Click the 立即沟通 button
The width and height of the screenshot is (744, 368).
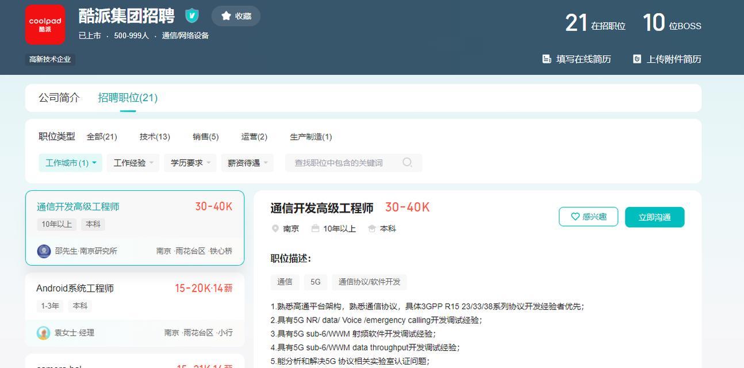655,217
